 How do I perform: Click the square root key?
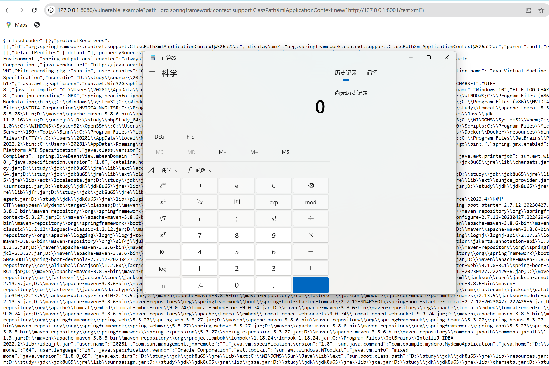tap(163, 219)
